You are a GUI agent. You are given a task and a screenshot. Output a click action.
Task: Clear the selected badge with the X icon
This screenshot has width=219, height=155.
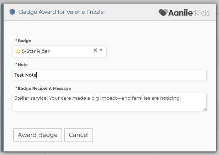pyautogui.click(x=95, y=50)
